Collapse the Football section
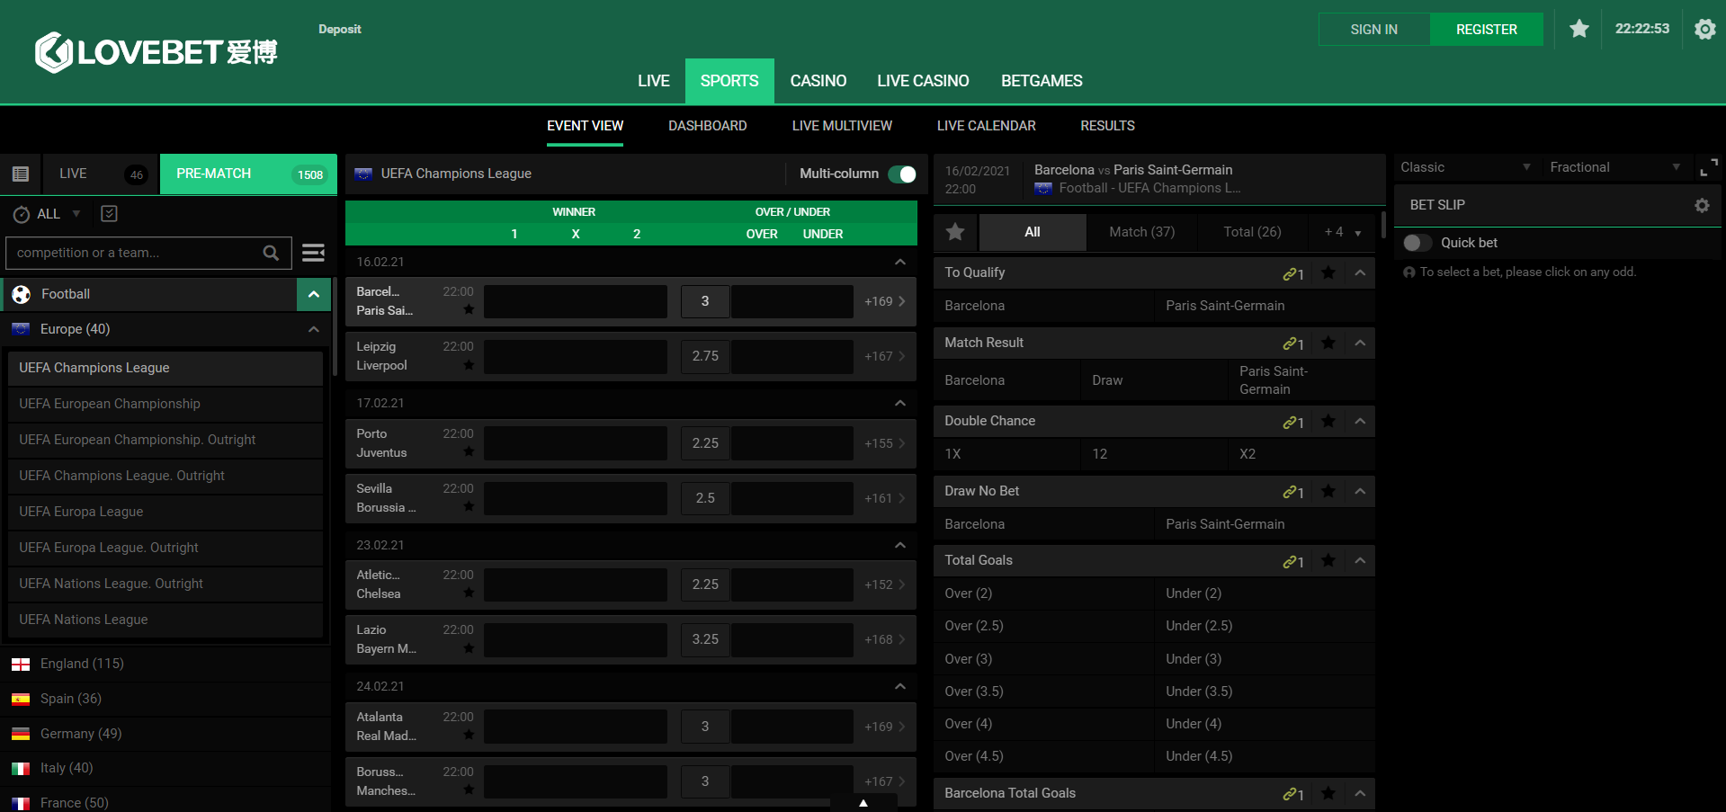Viewport: 1726px width, 812px height. 314,294
